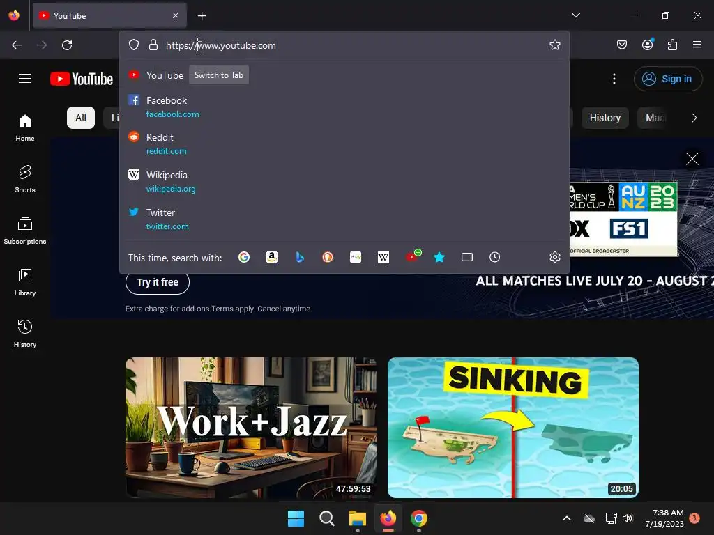Open Library in YouTube sidebar
Viewport: 714px width, 535px height.
click(x=25, y=283)
